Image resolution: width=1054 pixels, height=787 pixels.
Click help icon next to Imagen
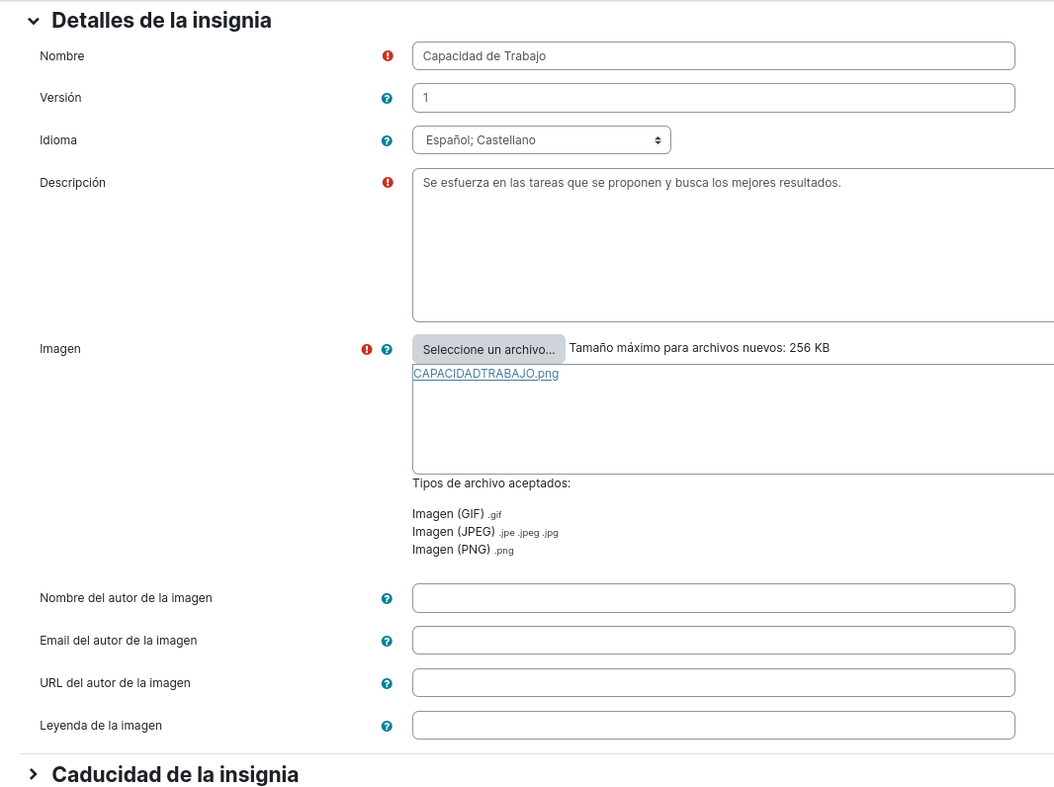pyautogui.click(x=387, y=349)
